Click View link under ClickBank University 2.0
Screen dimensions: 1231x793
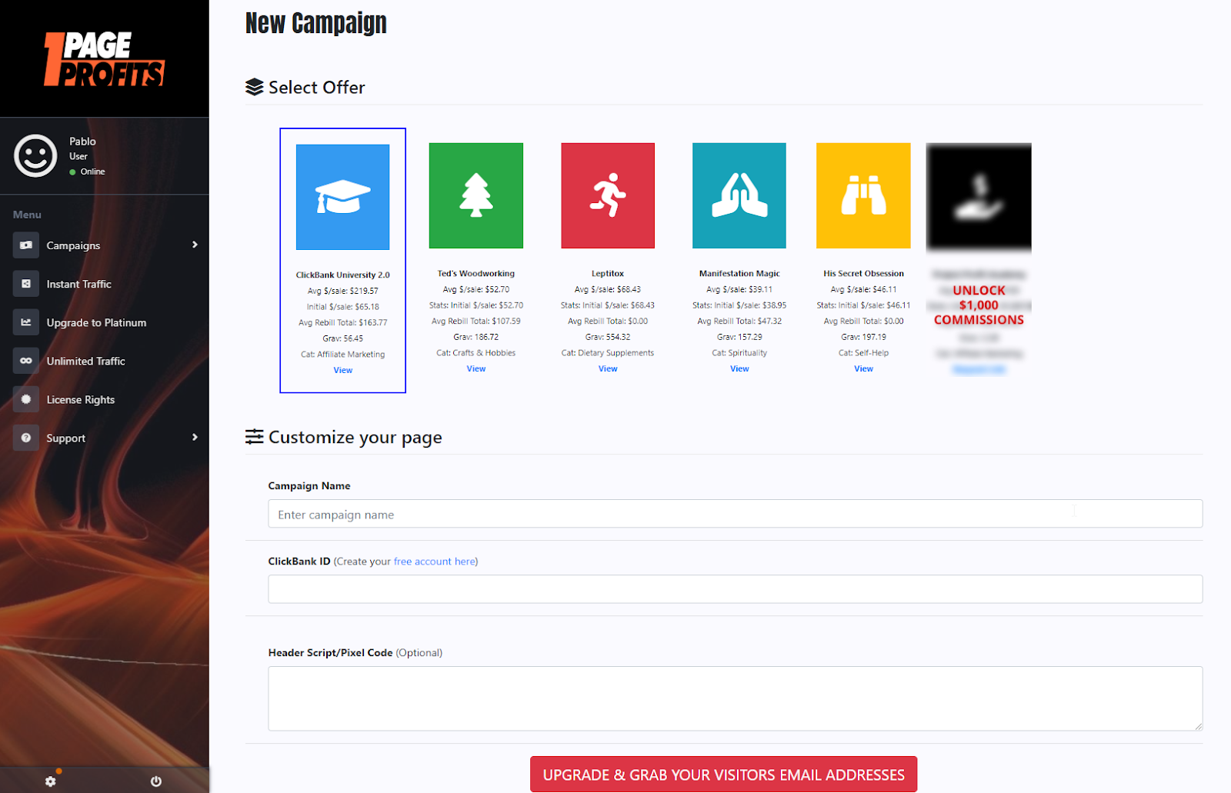[343, 370]
